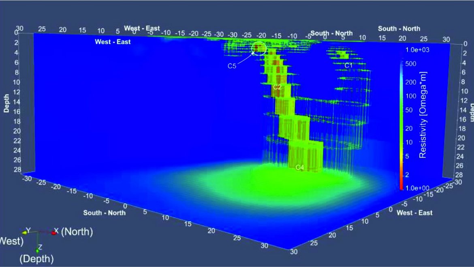Click the red X axis arrow of orientation widget
474x267 pixels.
tap(53, 233)
